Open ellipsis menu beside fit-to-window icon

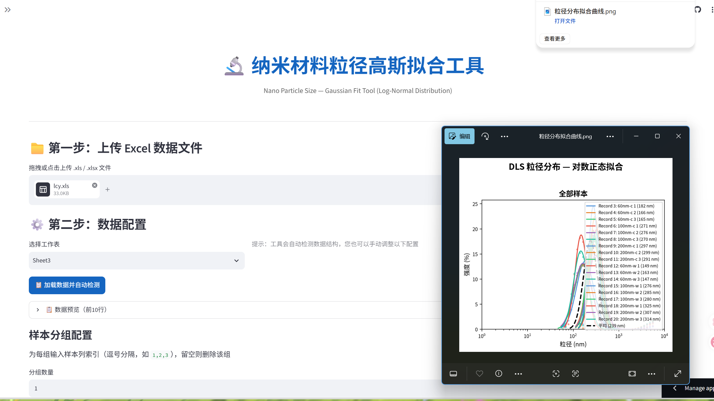[x=651, y=374]
